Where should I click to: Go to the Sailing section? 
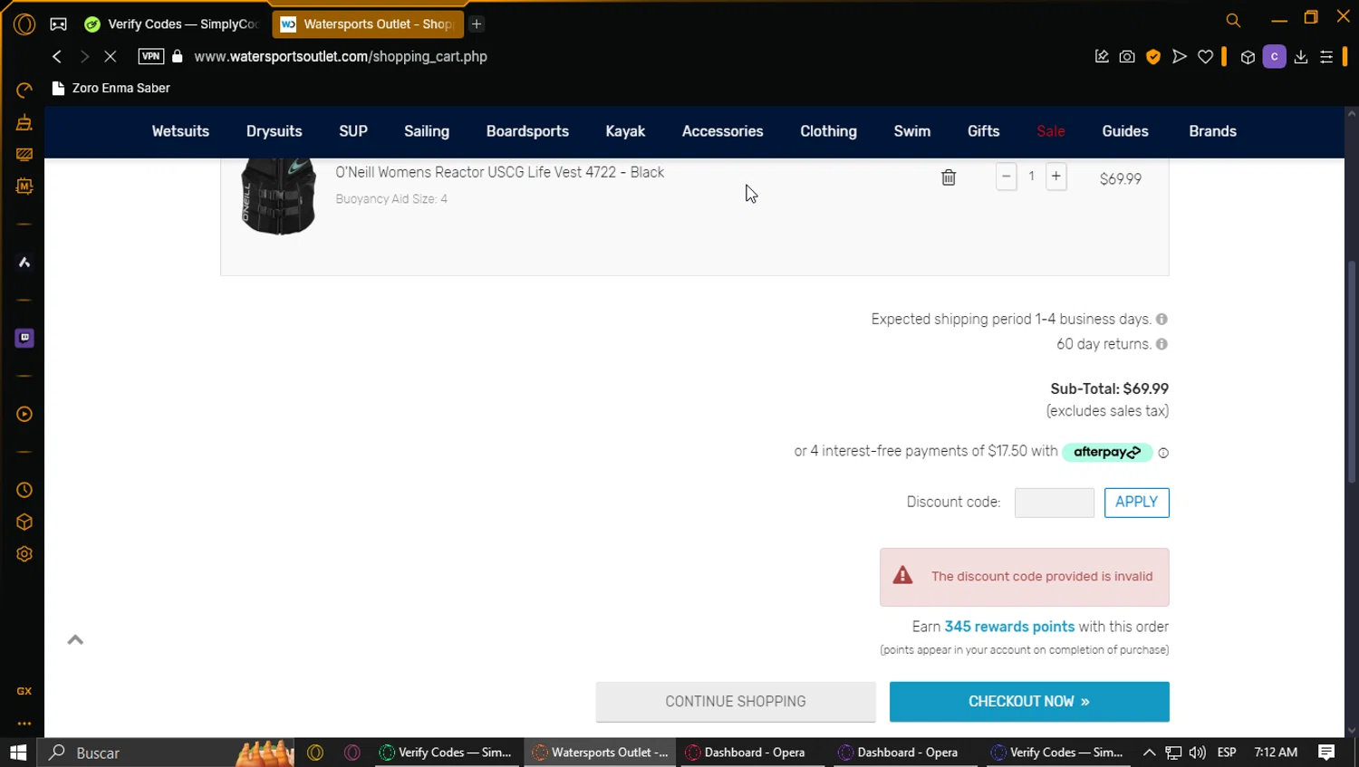(x=427, y=131)
